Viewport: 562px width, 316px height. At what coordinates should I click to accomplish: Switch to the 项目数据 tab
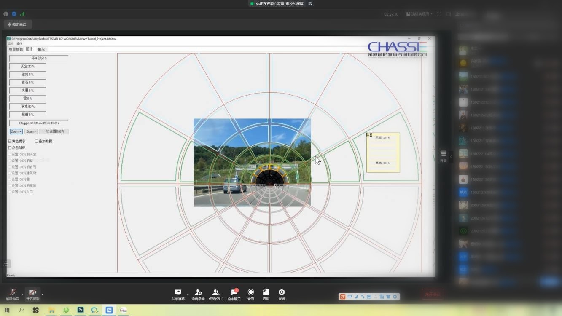[16, 49]
